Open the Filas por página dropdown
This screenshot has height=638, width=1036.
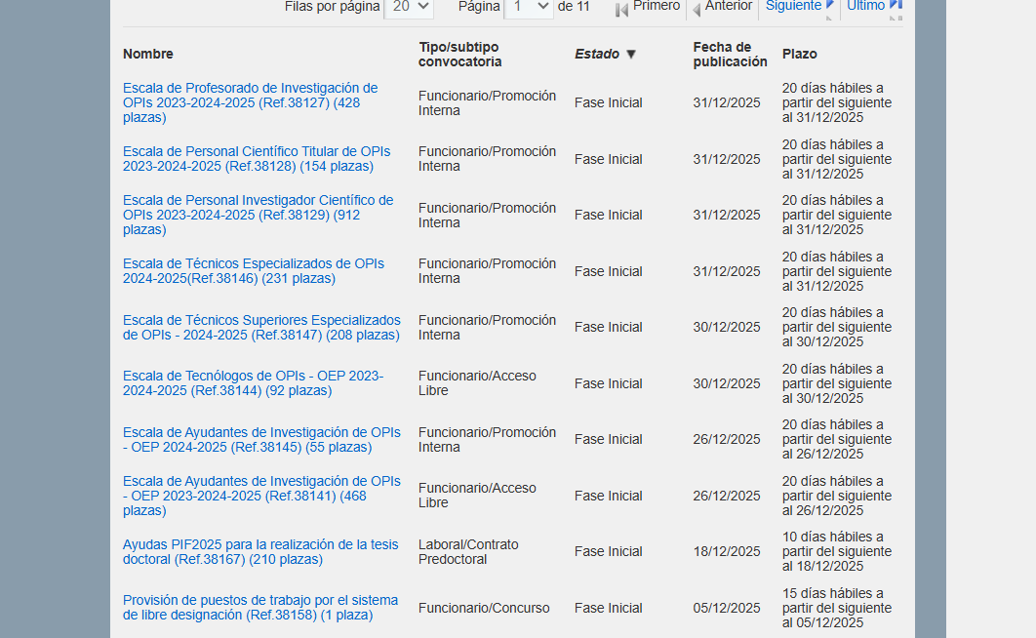pyautogui.click(x=409, y=7)
